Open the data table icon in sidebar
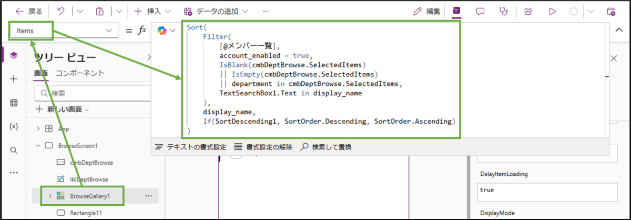Image resolution: width=631 pixels, height=220 pixels. (14, 103)
